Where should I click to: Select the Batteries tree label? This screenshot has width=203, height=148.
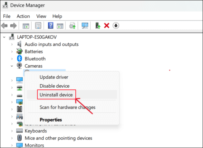pos(34,51)
